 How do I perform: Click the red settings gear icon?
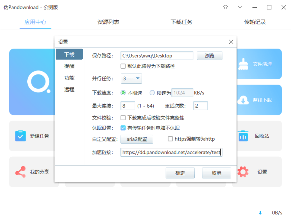pyautogui.click(x=243, y=172)
